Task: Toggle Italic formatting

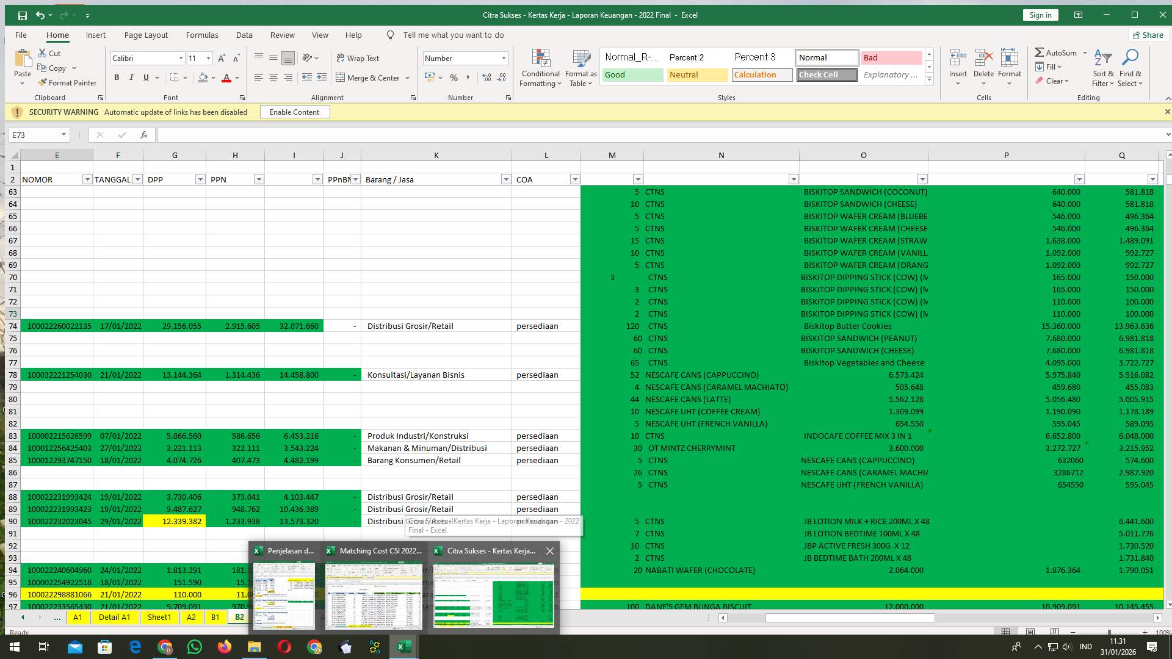Action: (131, 78)
